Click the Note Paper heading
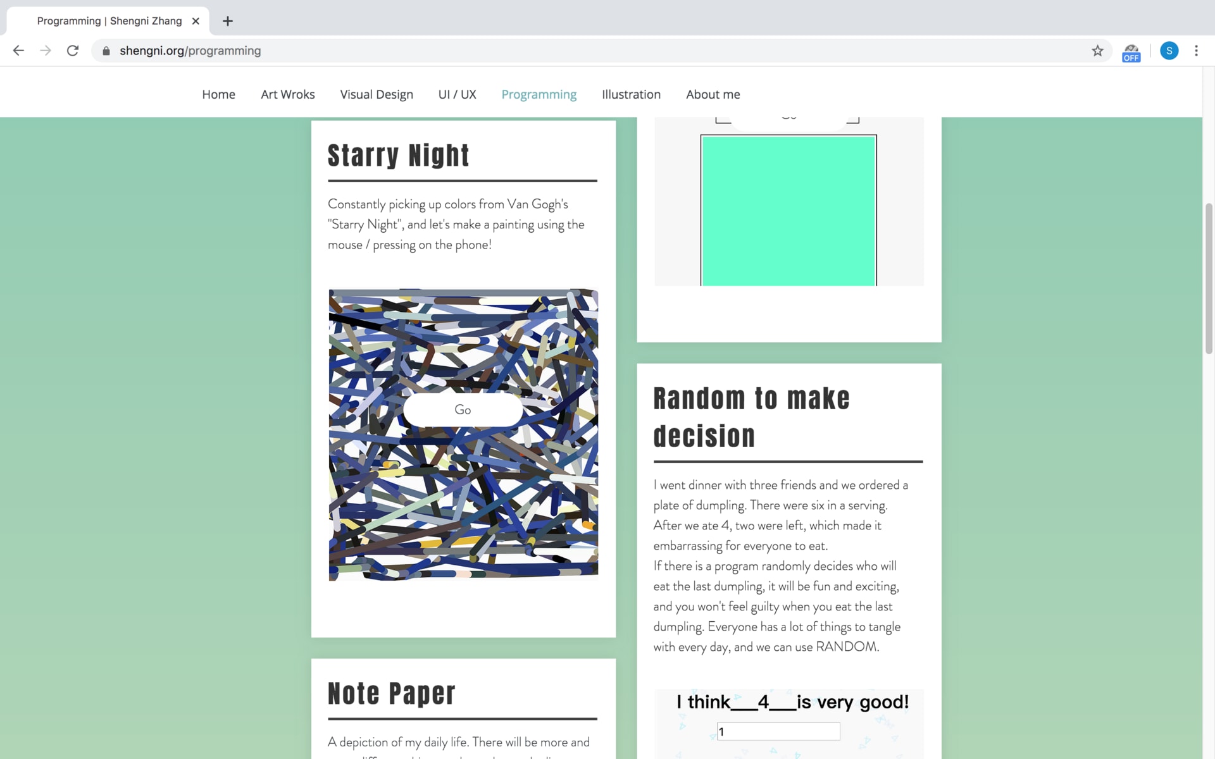 click(x=392, y=694)
